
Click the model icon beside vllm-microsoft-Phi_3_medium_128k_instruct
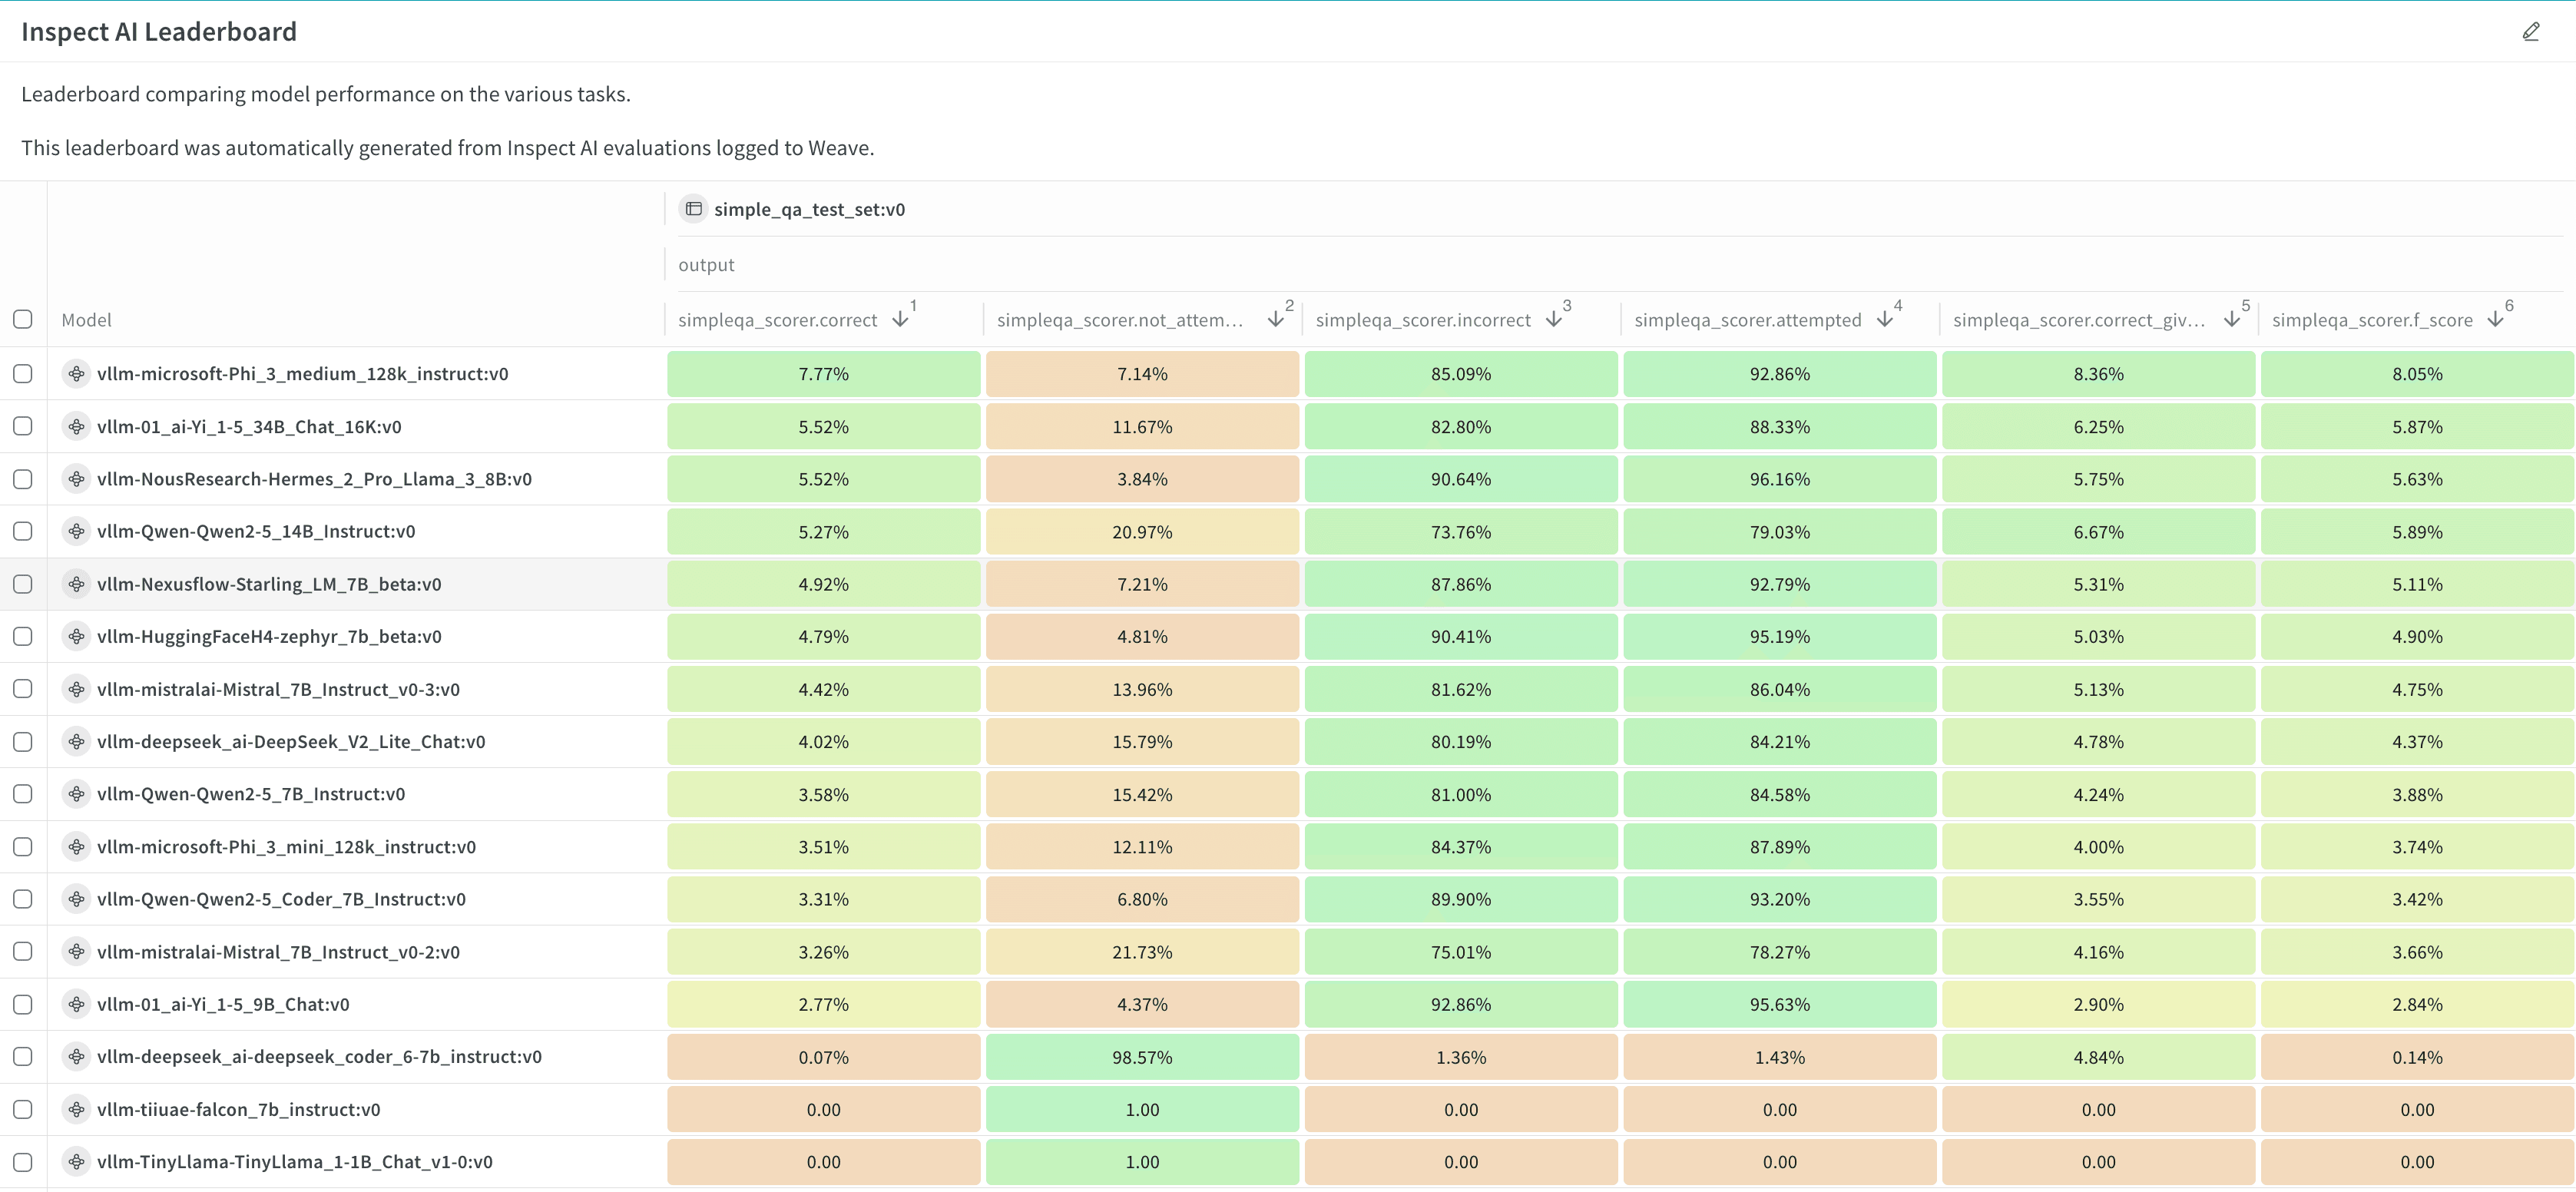coord(77,373)
